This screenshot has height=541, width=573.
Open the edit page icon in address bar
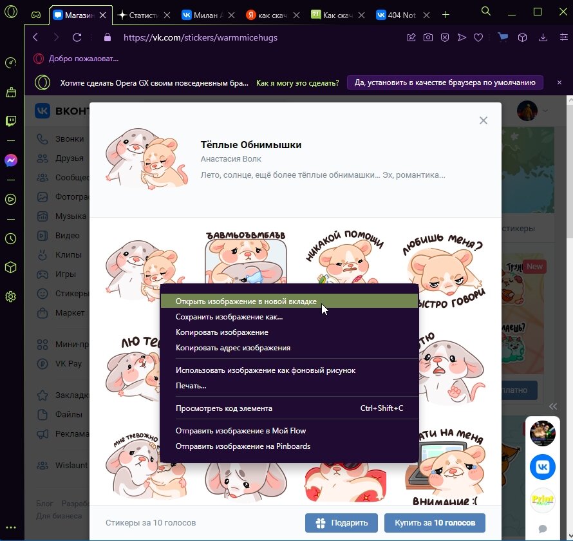pos(411,37)
